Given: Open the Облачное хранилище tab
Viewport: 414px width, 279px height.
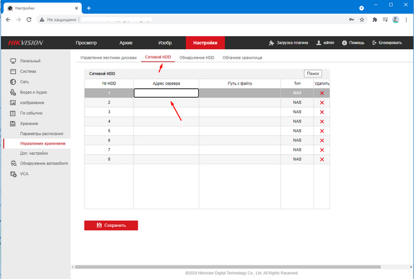Looking at the screenshot, I should tap(242, 57).
